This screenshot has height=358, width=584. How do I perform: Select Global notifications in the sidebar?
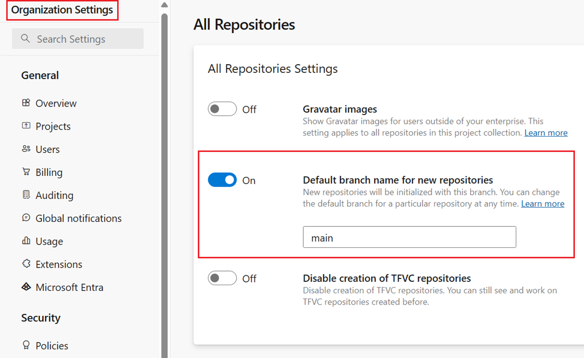(x=78, y=218)
